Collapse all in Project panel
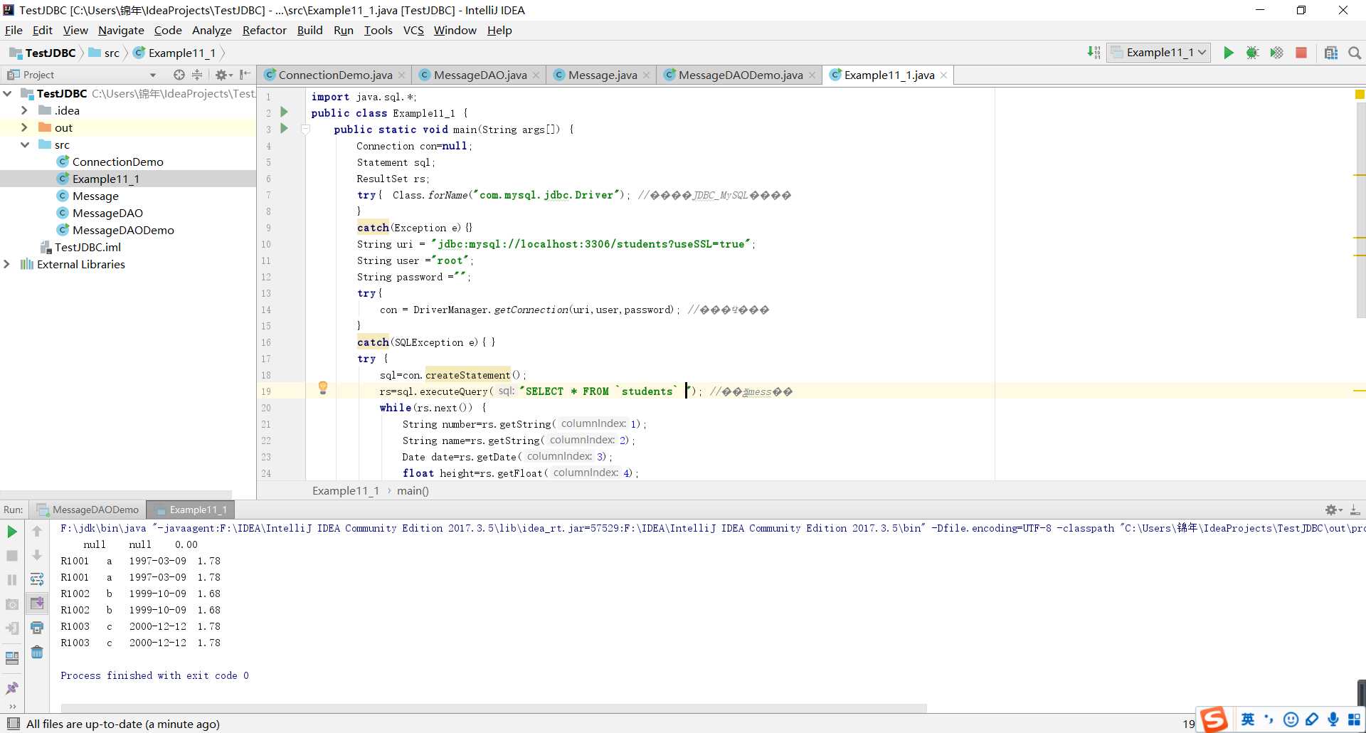This screenshot has width=1366, height=733. click(x=197, y=75)
